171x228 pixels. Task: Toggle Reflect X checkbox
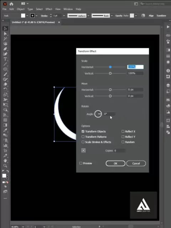pos(123,131)
